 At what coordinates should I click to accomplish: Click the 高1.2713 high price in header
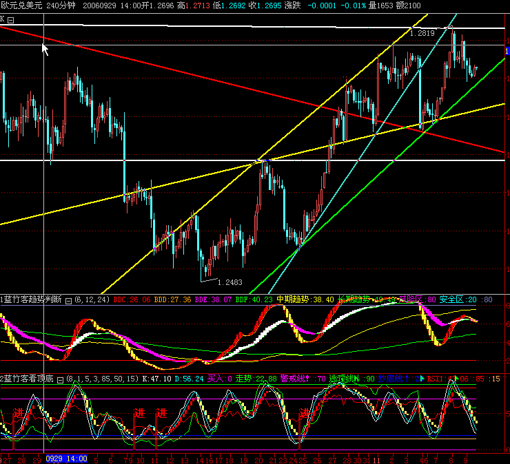pyautogui.click(x=194, y=6)
